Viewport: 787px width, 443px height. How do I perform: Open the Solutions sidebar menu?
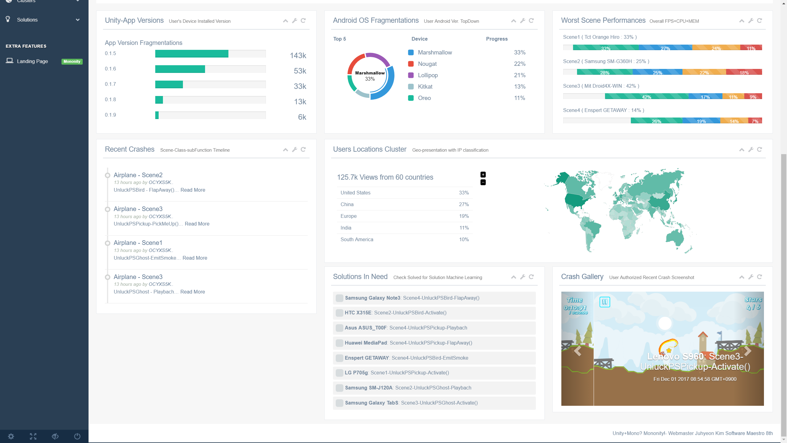coord(27,20)
